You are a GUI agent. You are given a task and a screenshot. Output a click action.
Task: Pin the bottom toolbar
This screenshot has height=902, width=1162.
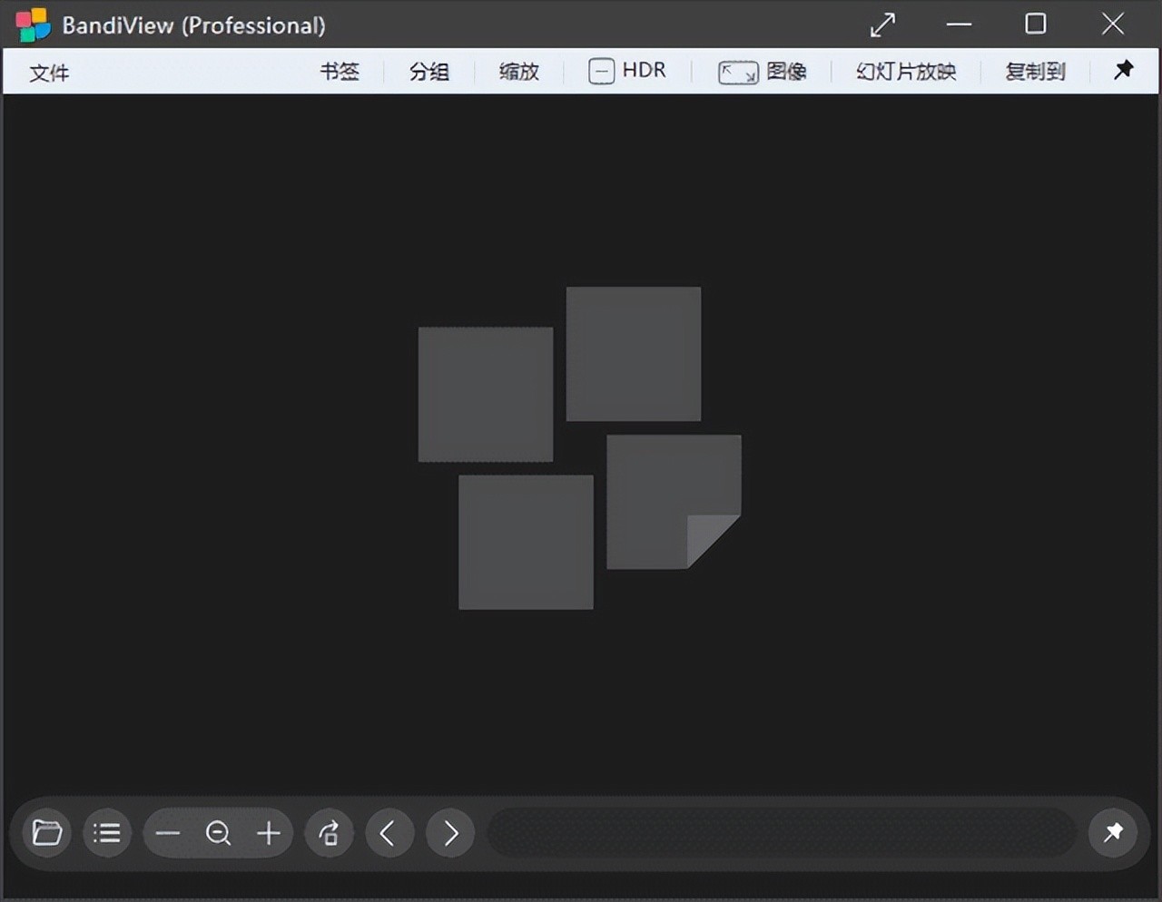point(1113,831)
